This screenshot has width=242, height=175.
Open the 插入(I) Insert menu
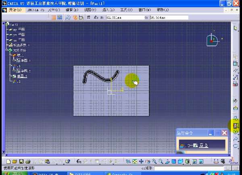pos(108,10)
